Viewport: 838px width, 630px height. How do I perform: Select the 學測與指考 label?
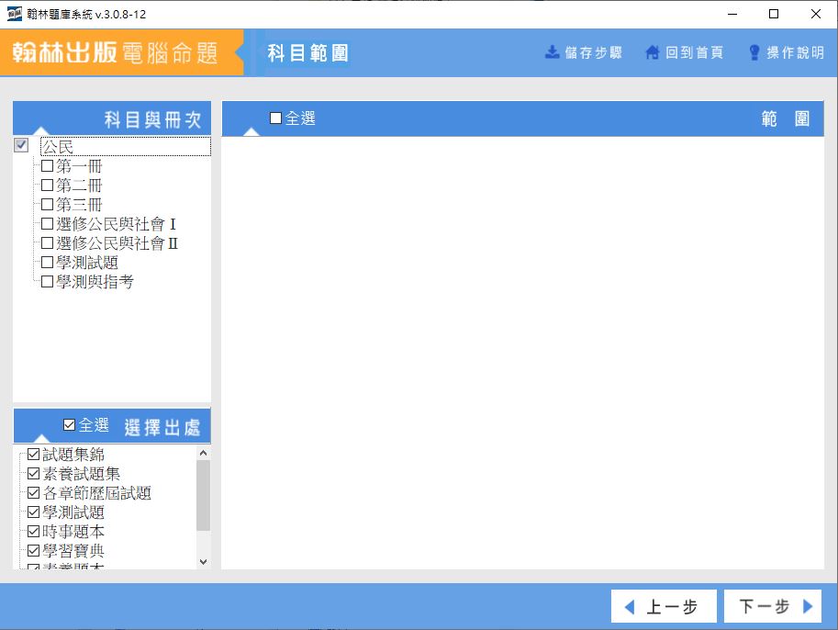tap(95, 282)
